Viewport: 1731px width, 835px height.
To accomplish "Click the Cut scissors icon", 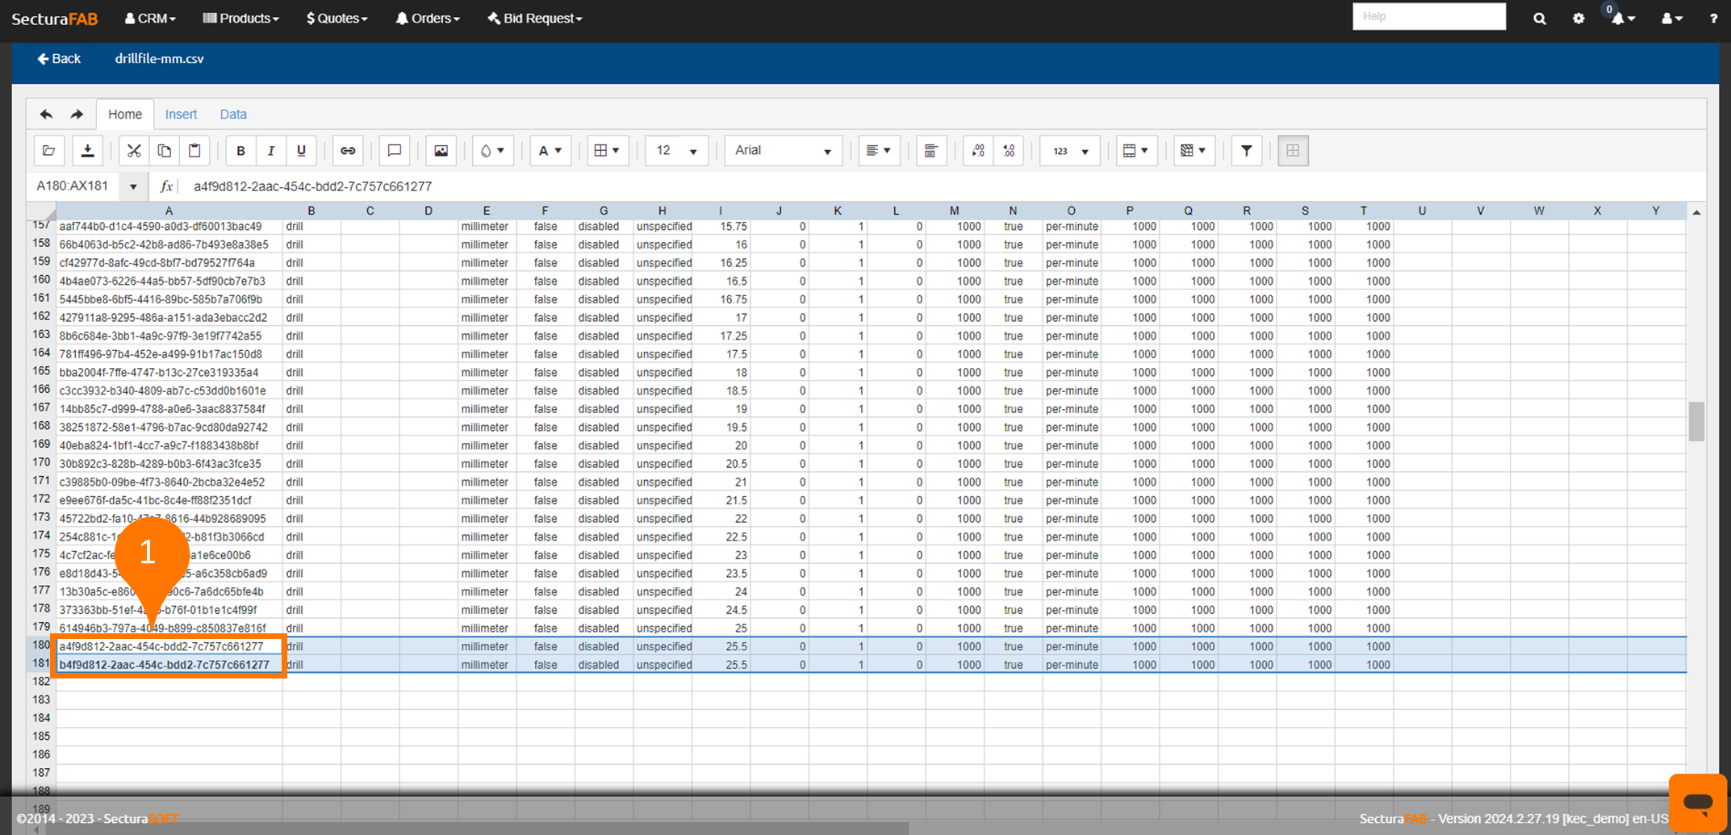I will point(134,151).
